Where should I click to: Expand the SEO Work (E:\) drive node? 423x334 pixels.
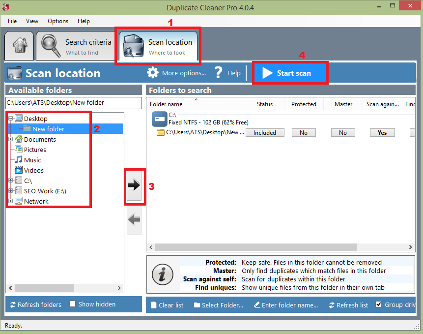(11, 191)
